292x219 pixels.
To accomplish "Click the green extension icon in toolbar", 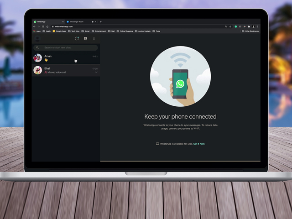I will [236, 26].
